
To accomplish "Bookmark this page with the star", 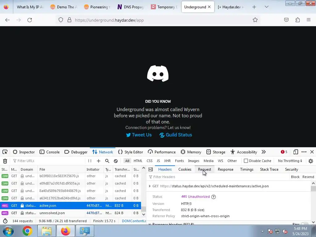I will pos(255,20).
